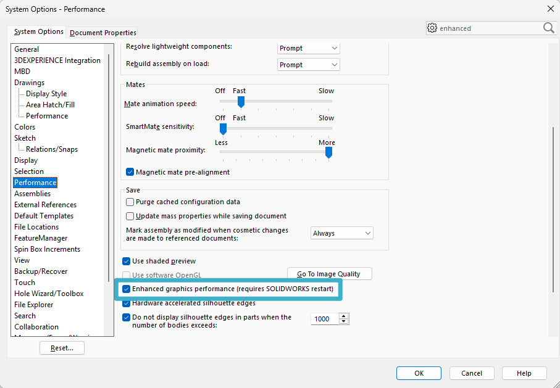Select Sketch category
This screenshot has height=388, width=560.
pos(25,138)
